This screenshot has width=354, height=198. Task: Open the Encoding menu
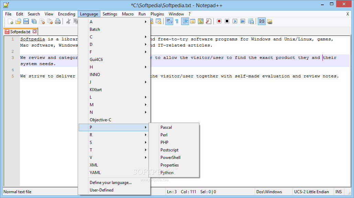(66, 14)
